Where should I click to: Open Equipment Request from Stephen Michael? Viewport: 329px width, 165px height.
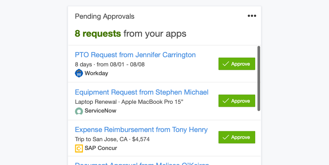point(142,92)
